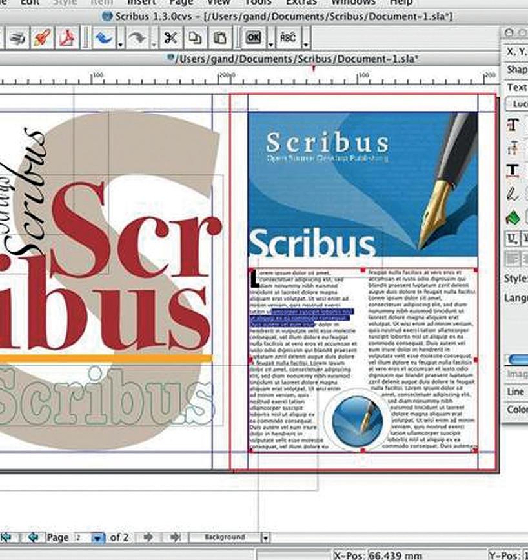Open the Page menu
Viewport: 528px width, 560px height.
click(x=181, y=3)
